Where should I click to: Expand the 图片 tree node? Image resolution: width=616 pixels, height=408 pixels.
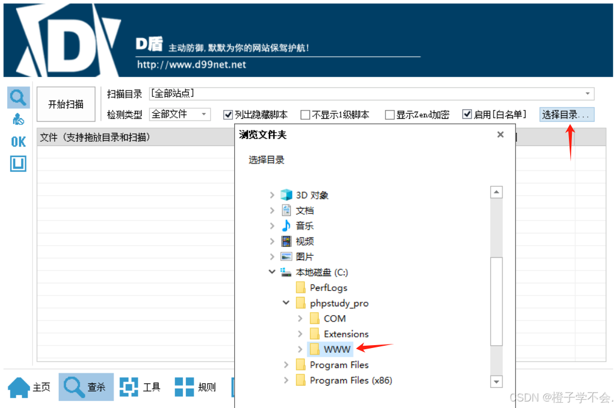(x=272, y=257)
